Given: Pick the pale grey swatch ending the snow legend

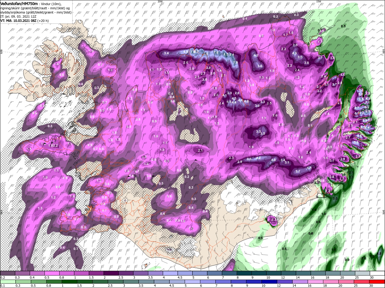Looking at the screenshot, I should coord(362,273).
